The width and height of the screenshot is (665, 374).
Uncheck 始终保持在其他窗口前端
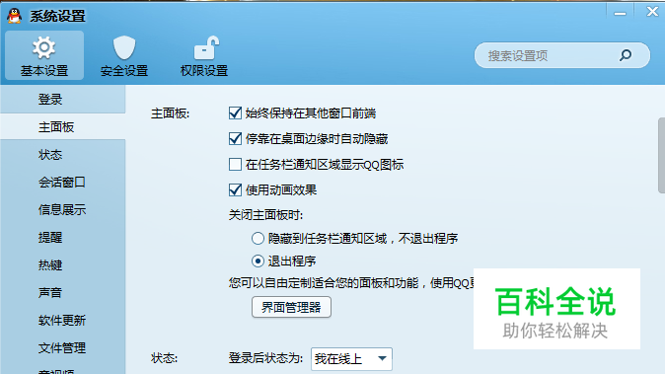pos(235,113)
